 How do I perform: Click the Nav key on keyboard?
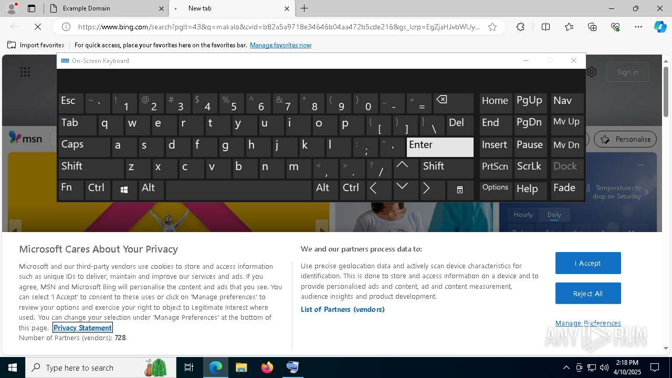[567, 103]
